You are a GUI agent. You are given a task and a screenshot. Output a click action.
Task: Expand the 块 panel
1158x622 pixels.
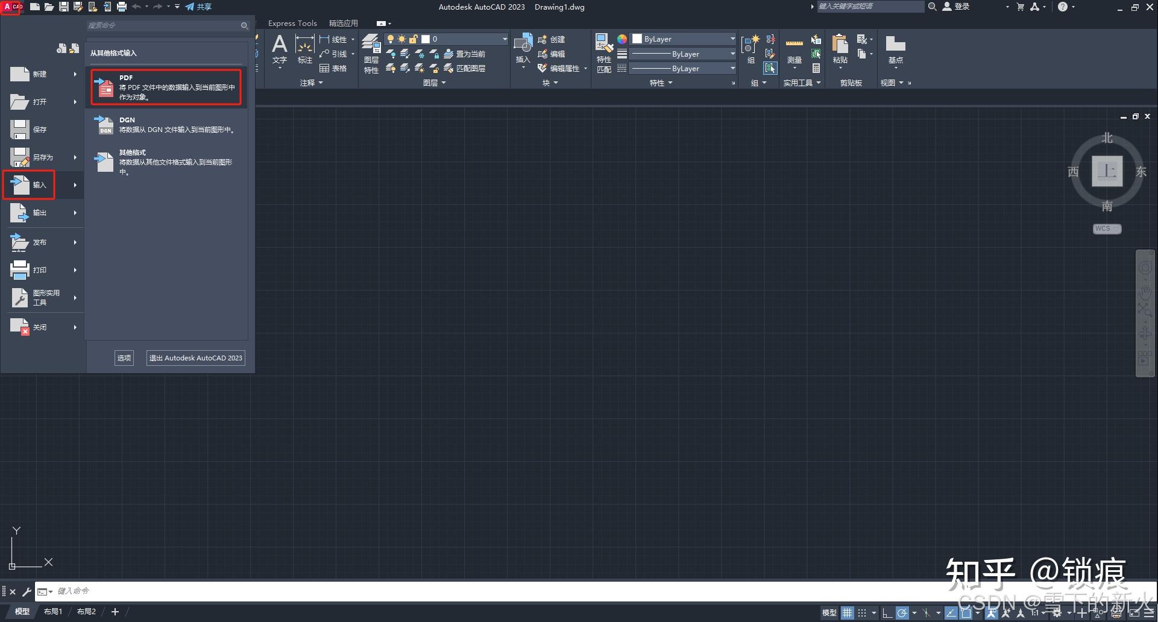point(550,83)
